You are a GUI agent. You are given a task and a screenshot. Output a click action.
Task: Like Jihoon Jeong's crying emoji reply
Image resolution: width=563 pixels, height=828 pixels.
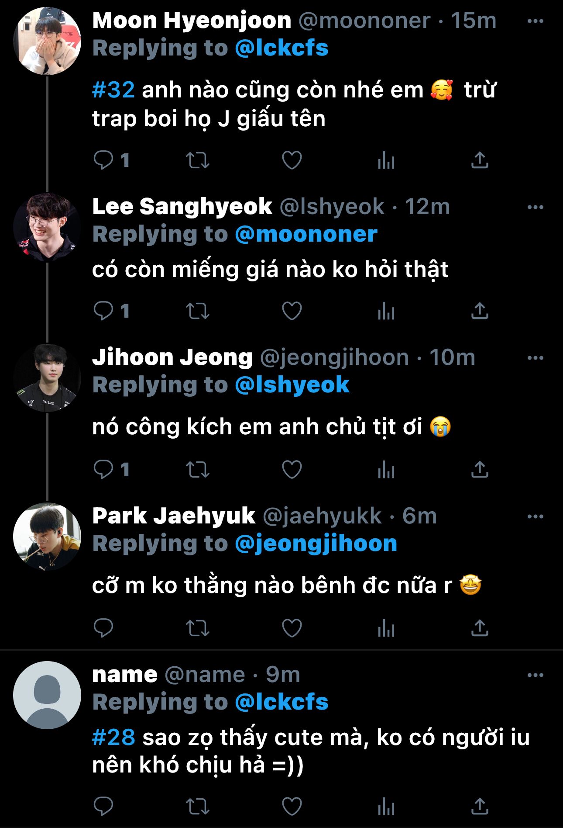[x=292, y=470]
